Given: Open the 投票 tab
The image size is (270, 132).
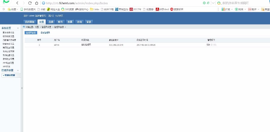Looking at the screenshot, I should (x=70, y=22).
